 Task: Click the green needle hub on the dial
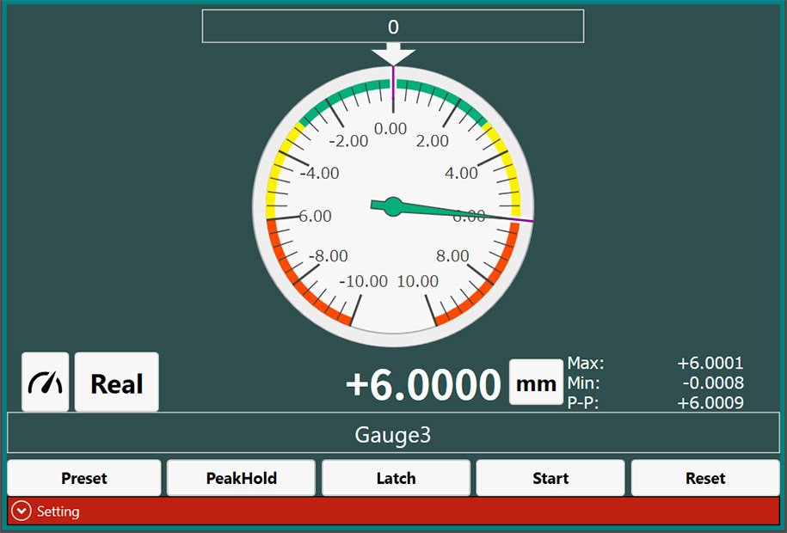(393, 205)
